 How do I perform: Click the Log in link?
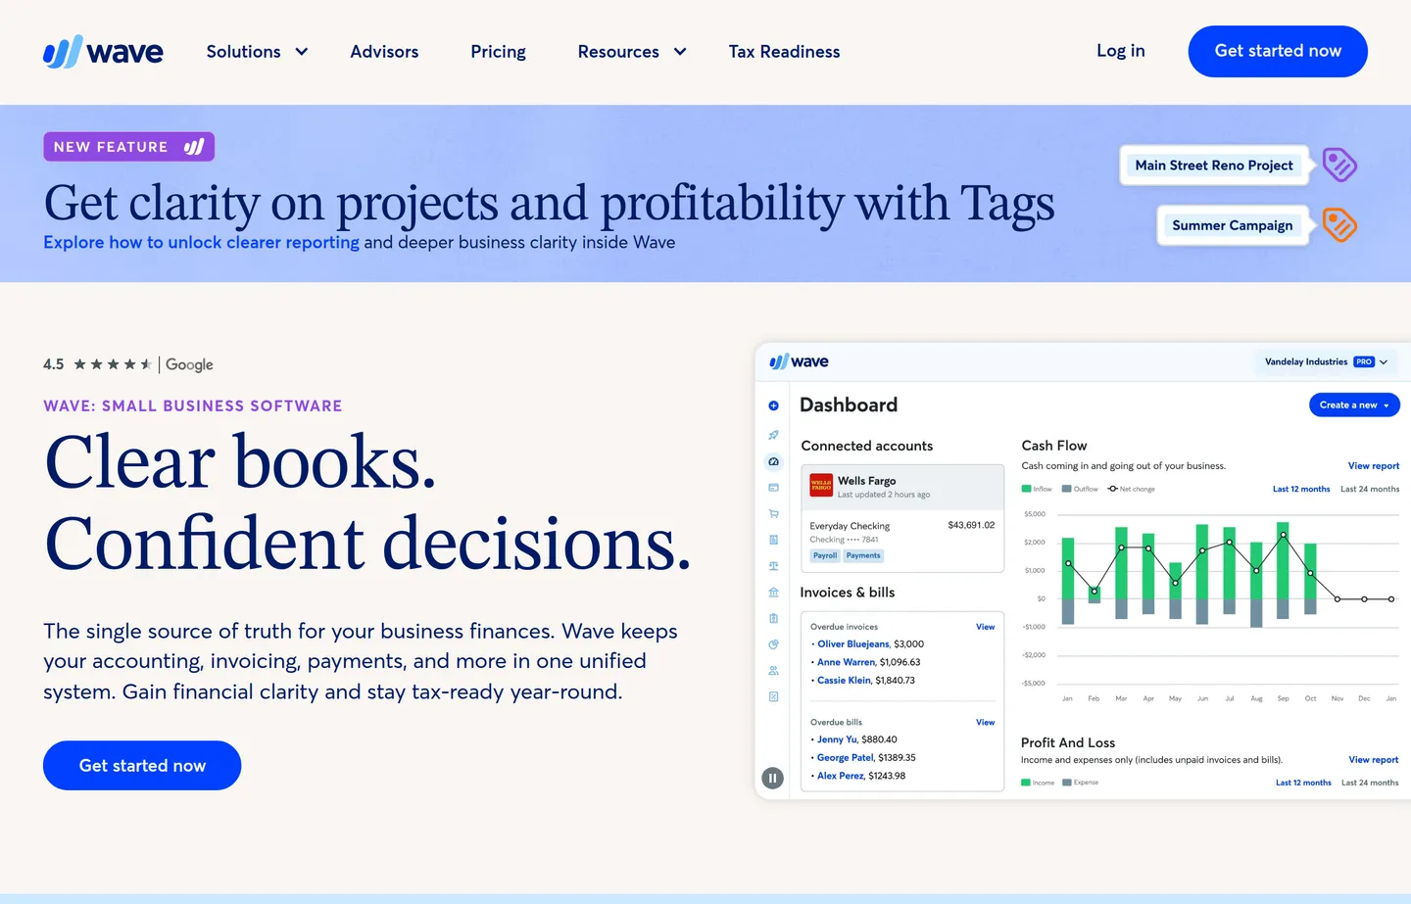coord(1120,51)
